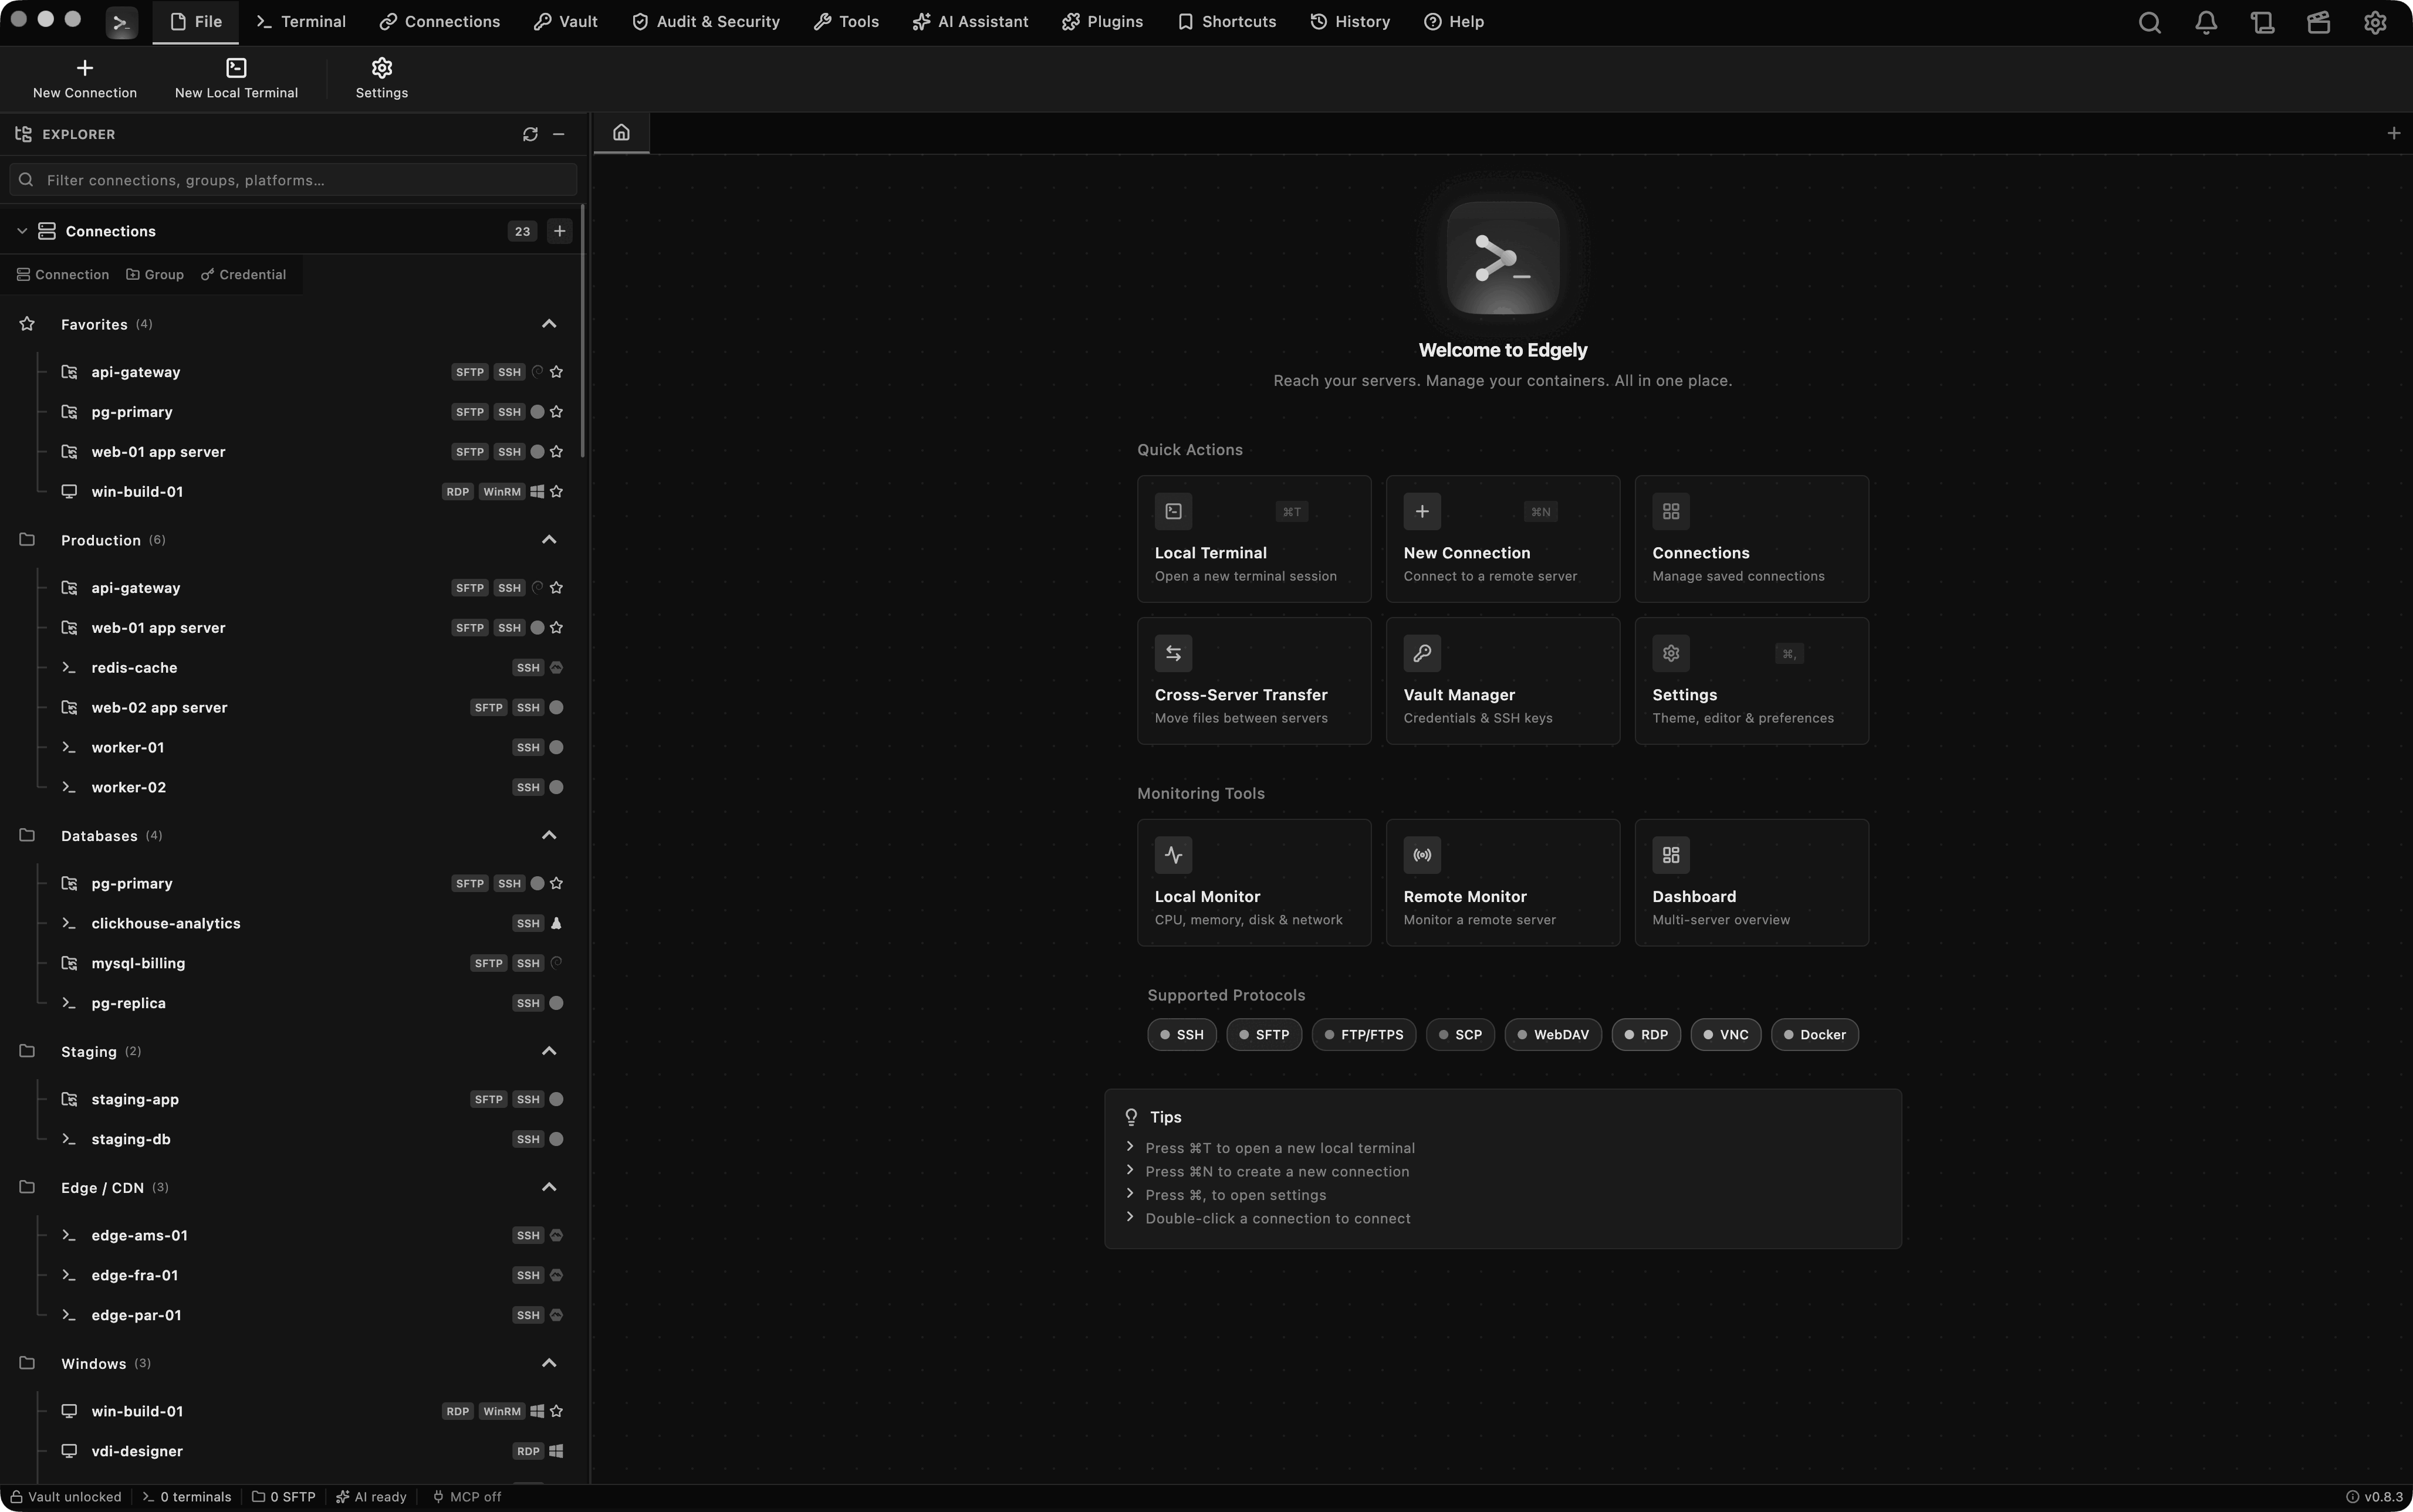Click the global search icon in the title bar

(x=2149, y=22)
